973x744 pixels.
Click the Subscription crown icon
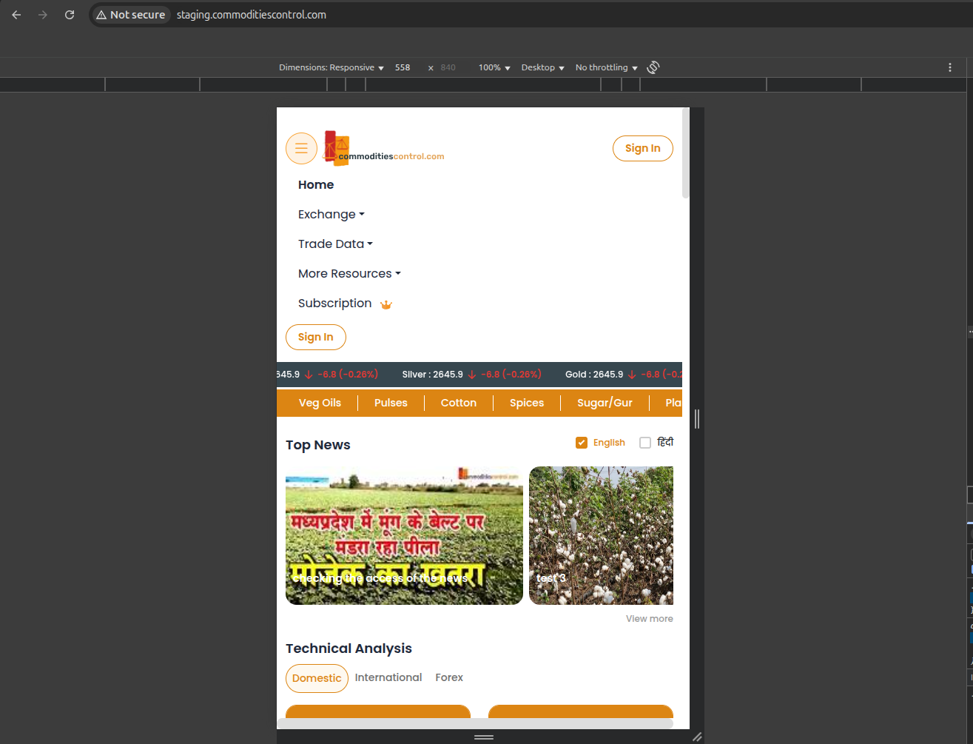(x=386, y=304)
